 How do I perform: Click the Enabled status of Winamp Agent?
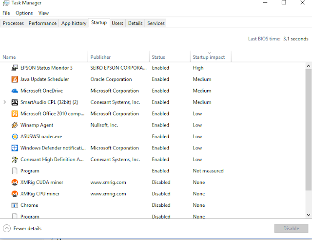(160, 125)
